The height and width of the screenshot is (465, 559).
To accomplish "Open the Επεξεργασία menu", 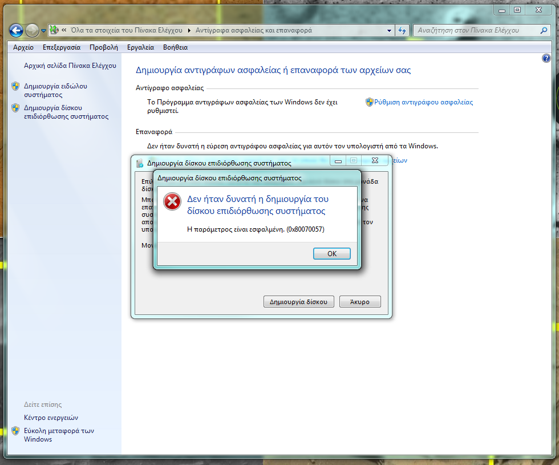I will click(62, 47).
